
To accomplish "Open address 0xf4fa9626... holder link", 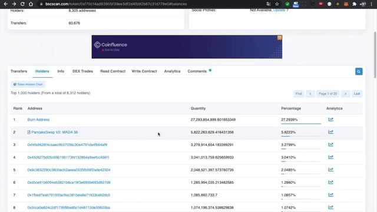I will coord(67,145).
